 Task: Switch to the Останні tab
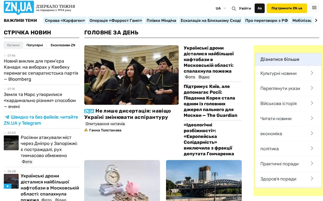tap(13, 45)
